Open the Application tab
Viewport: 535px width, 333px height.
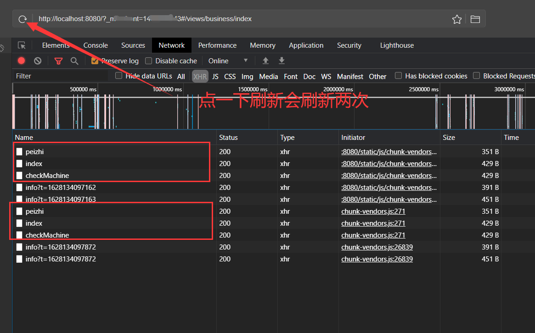306,45
